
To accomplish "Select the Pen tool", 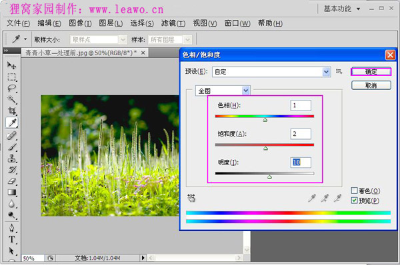I will 11,228.
